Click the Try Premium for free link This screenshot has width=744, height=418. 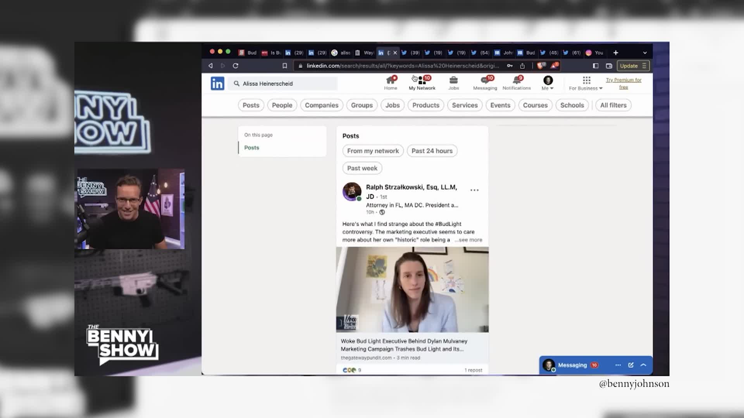click(623, 84)
